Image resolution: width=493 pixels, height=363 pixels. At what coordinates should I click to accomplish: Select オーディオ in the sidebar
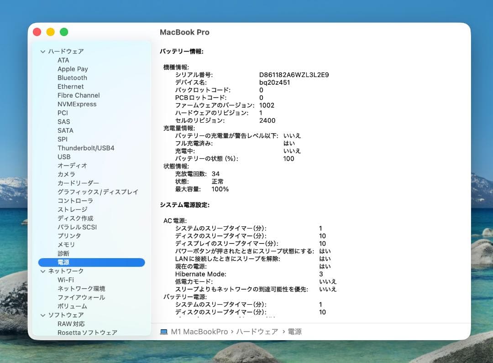click(x=72, y=166)
